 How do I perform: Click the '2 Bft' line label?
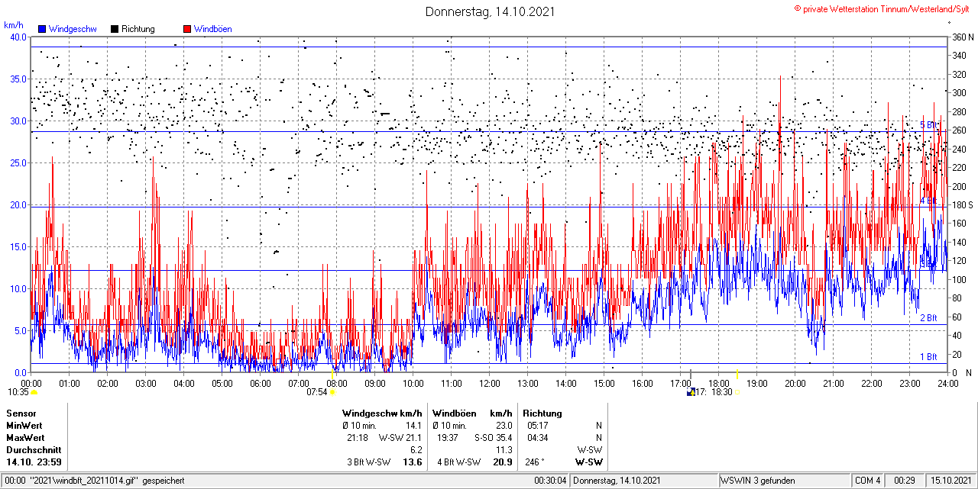(928, 318)
